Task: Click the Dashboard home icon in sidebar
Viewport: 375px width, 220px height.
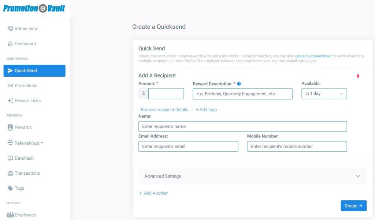Action: 10,44
